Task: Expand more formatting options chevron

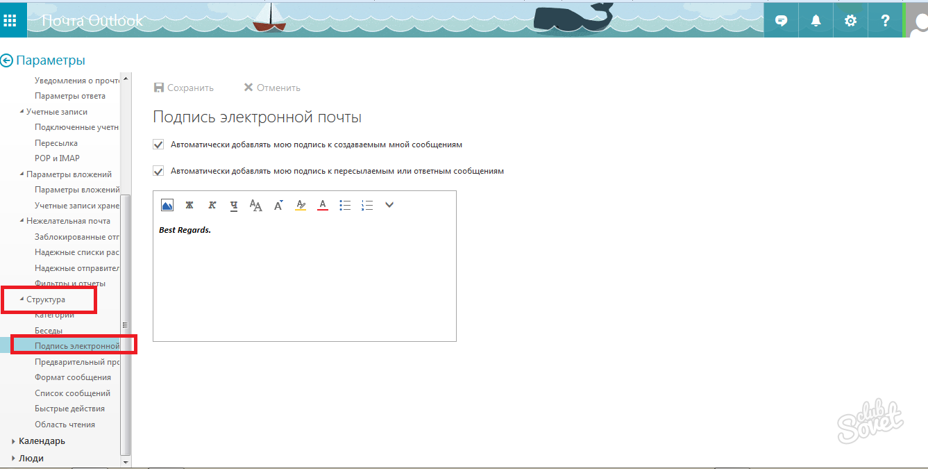Action: click(389, 205)
